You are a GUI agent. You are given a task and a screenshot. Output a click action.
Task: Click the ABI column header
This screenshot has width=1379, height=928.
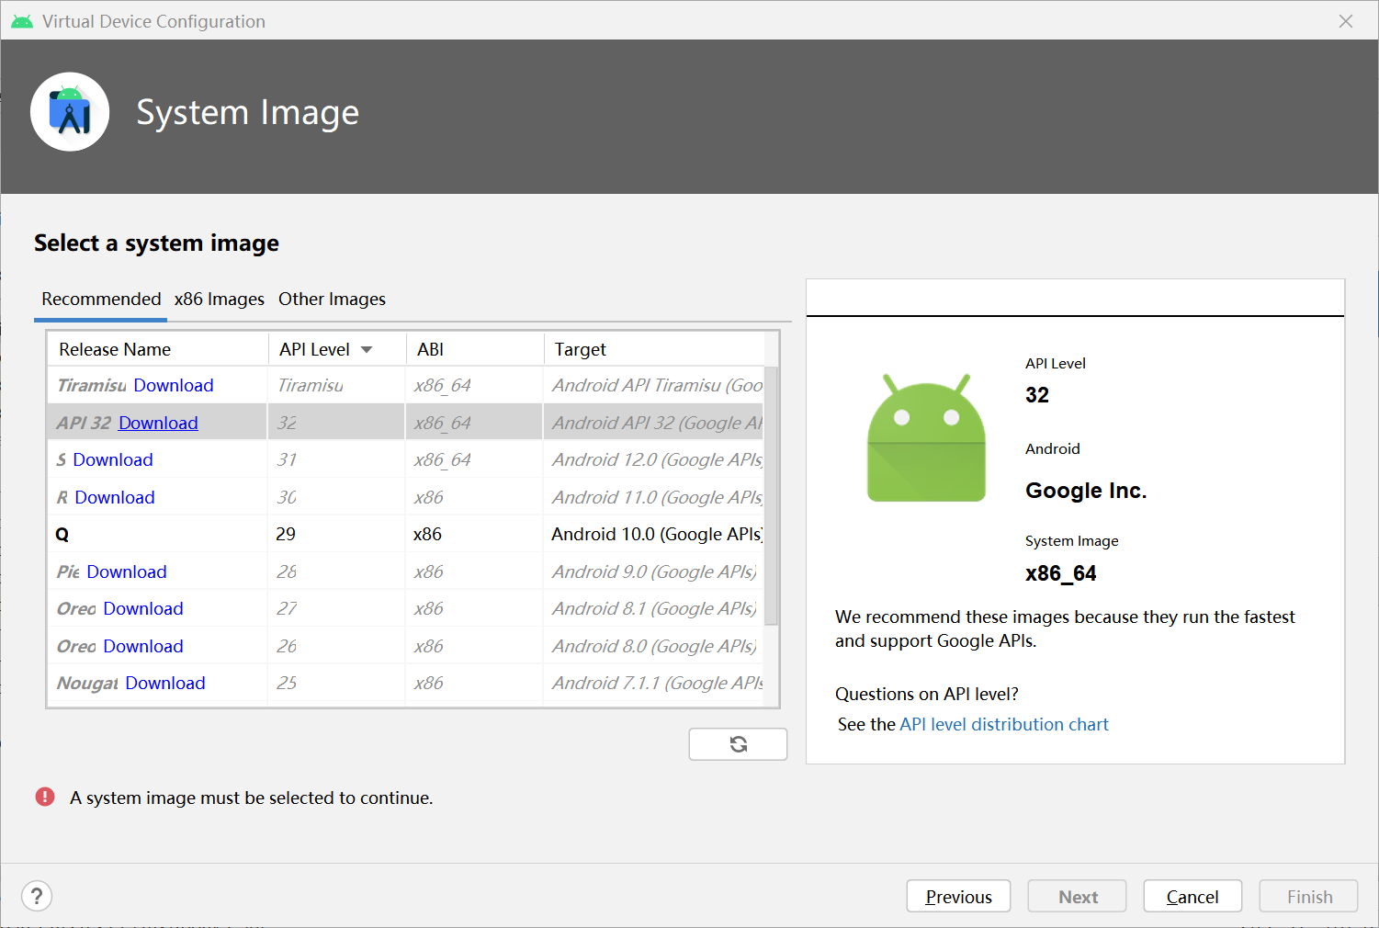click(475, 349)
